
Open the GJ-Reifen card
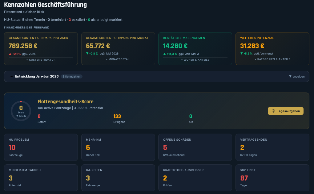click(x=118, y=178)
